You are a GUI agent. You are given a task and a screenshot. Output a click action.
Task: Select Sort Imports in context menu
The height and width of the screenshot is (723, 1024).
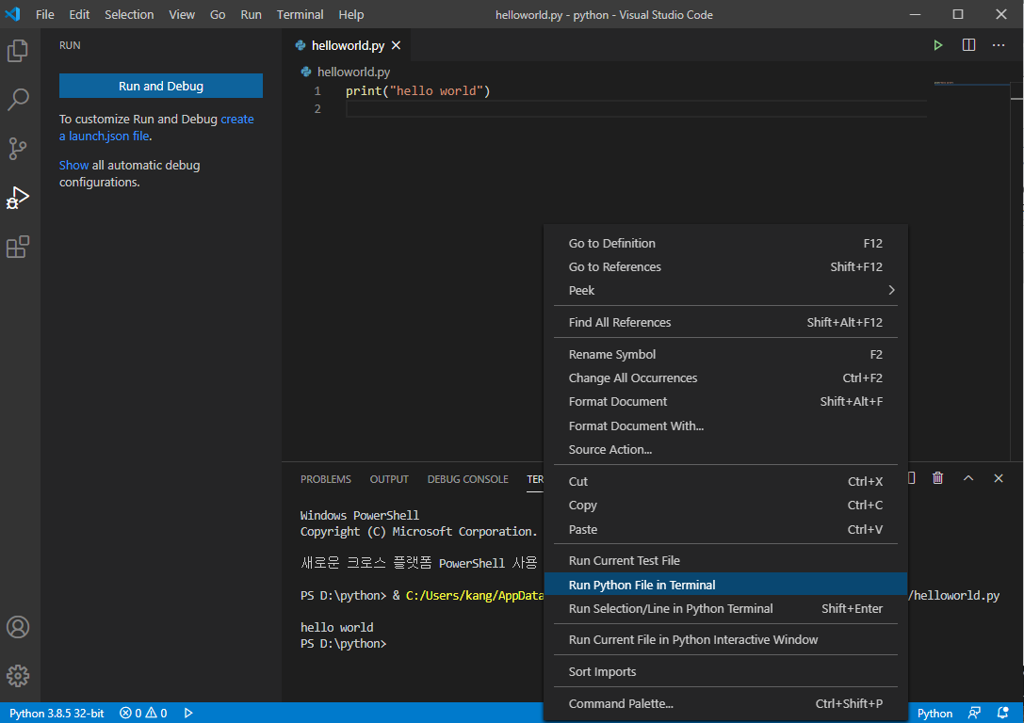coord(725,671)
